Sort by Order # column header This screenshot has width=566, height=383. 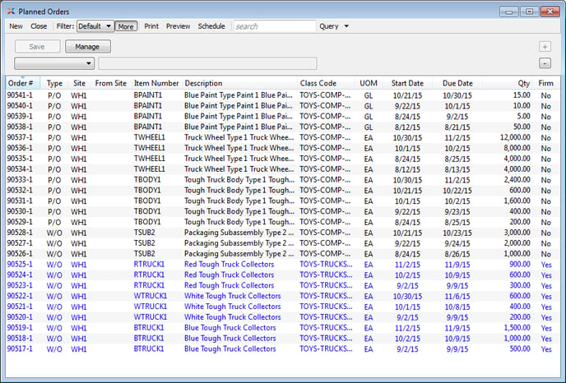tap(21, 83)
